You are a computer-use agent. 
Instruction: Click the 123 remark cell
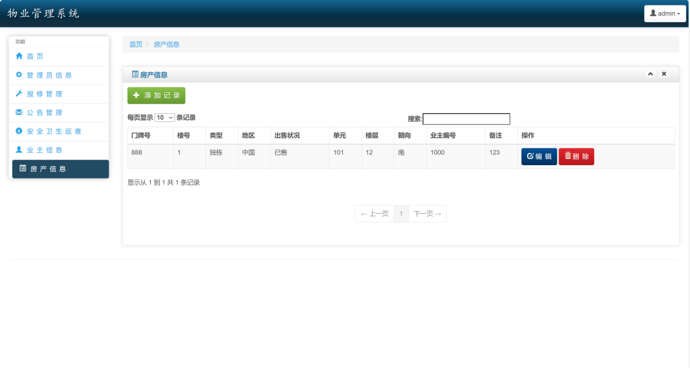(501, 156)
